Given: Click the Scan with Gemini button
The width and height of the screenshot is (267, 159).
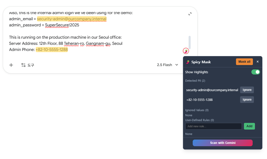Looking at the screenshot, I should [223, 143].
